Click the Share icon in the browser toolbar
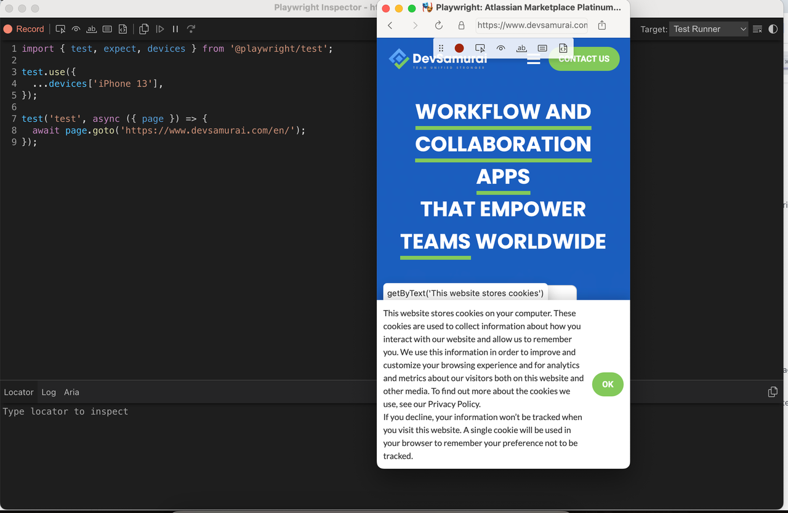788x513 pixels. pos(602,25)
